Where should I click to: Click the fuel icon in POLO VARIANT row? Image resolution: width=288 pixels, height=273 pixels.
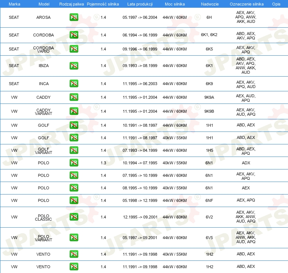pos(74,238)
